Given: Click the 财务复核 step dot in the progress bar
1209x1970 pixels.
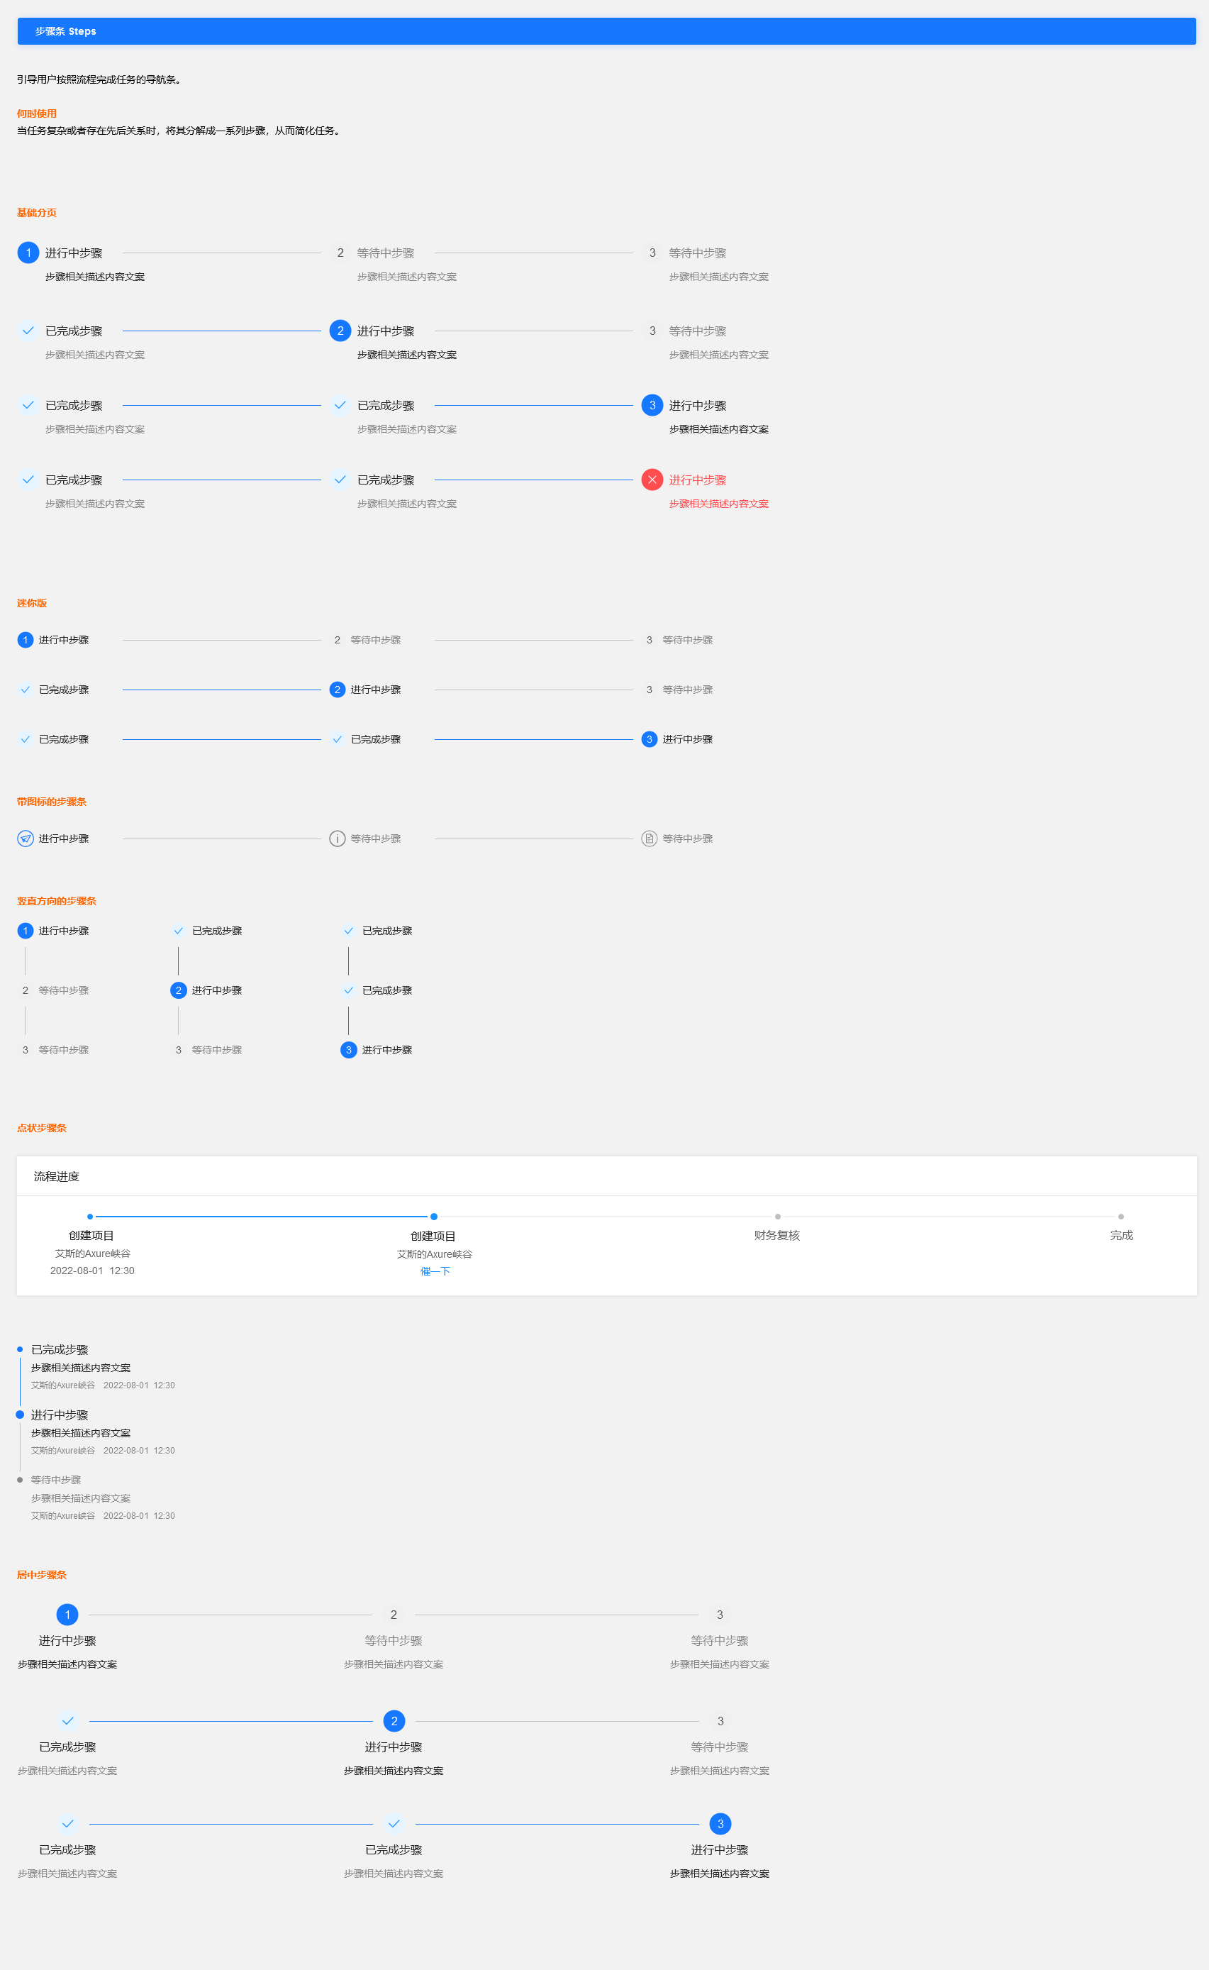Looking at the screenshot, I should (777, 1217).
